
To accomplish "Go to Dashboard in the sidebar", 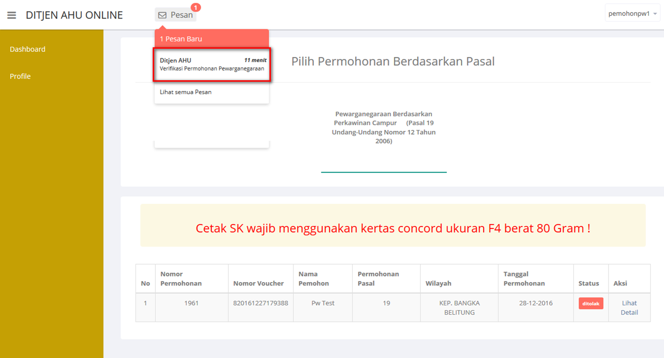I will (28, 49).
